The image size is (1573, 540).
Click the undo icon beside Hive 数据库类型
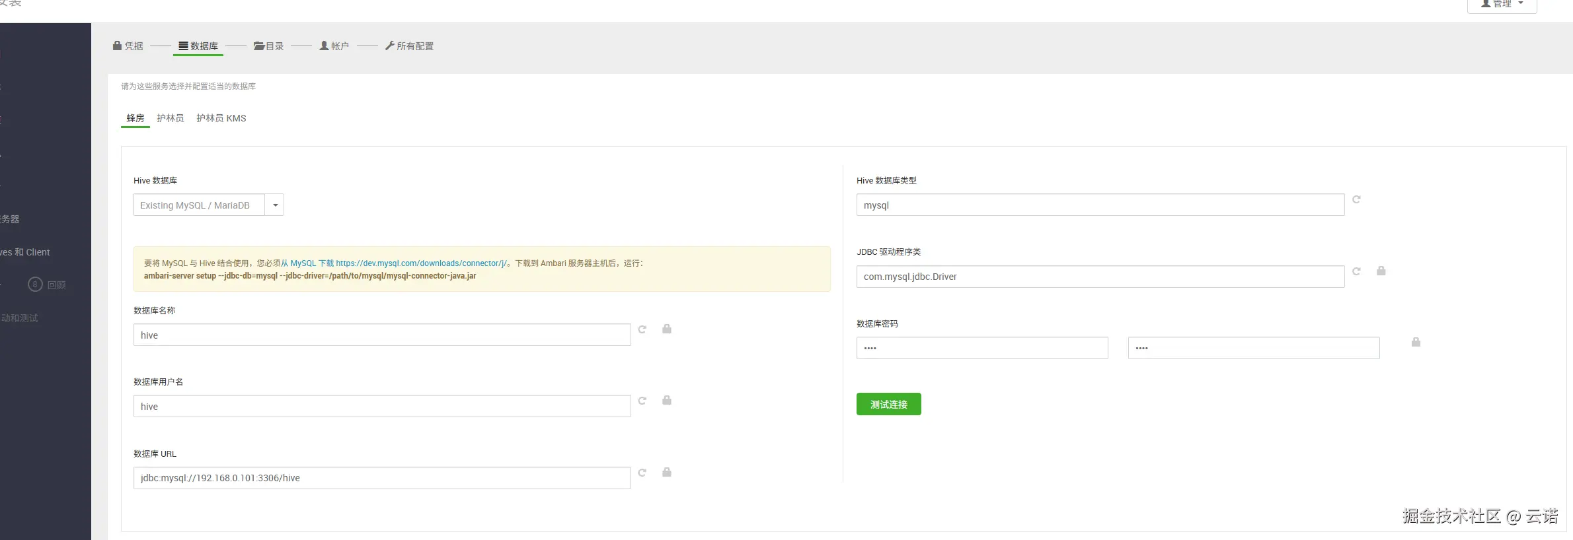(x=1356, y=199)
